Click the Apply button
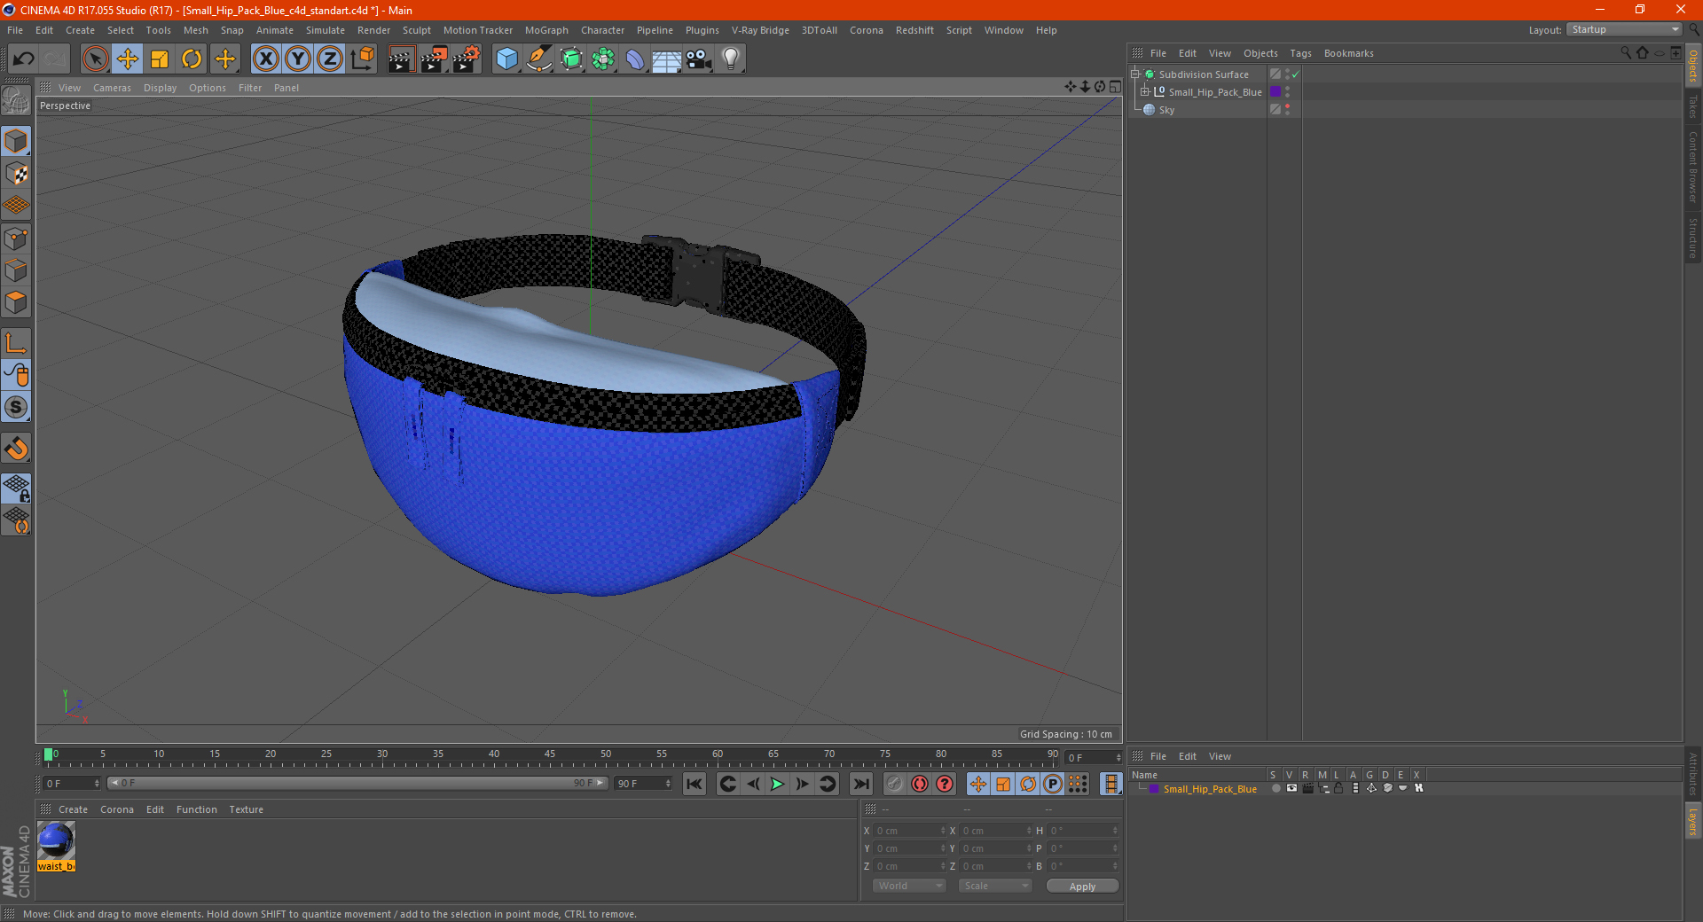 click(x=1082, y=886)
